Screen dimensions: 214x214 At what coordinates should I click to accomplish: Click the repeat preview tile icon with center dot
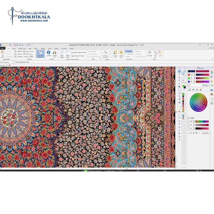pyautogui.click(x=121, y=52)
